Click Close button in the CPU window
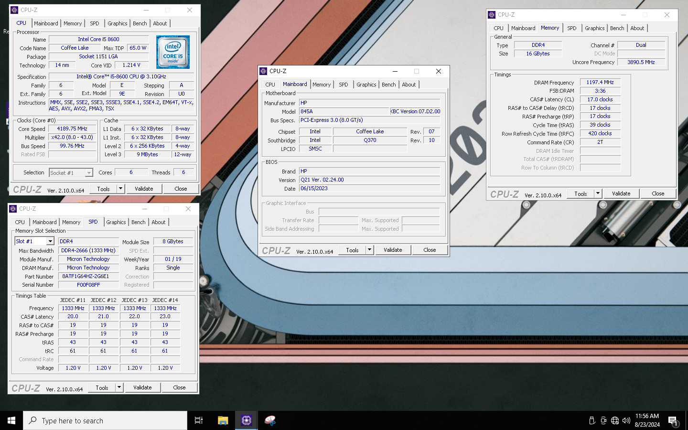Screen dimensions: 688x430 click(181, 189)
